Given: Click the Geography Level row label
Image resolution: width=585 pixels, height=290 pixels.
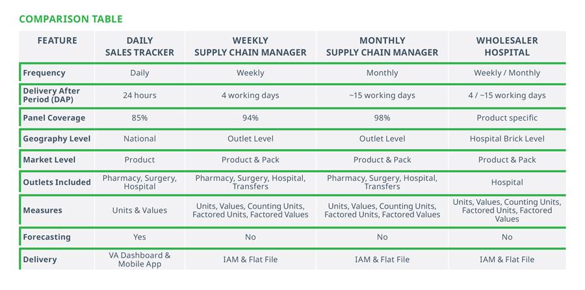Looking at the screenshot, I should [x=57, y=139].
